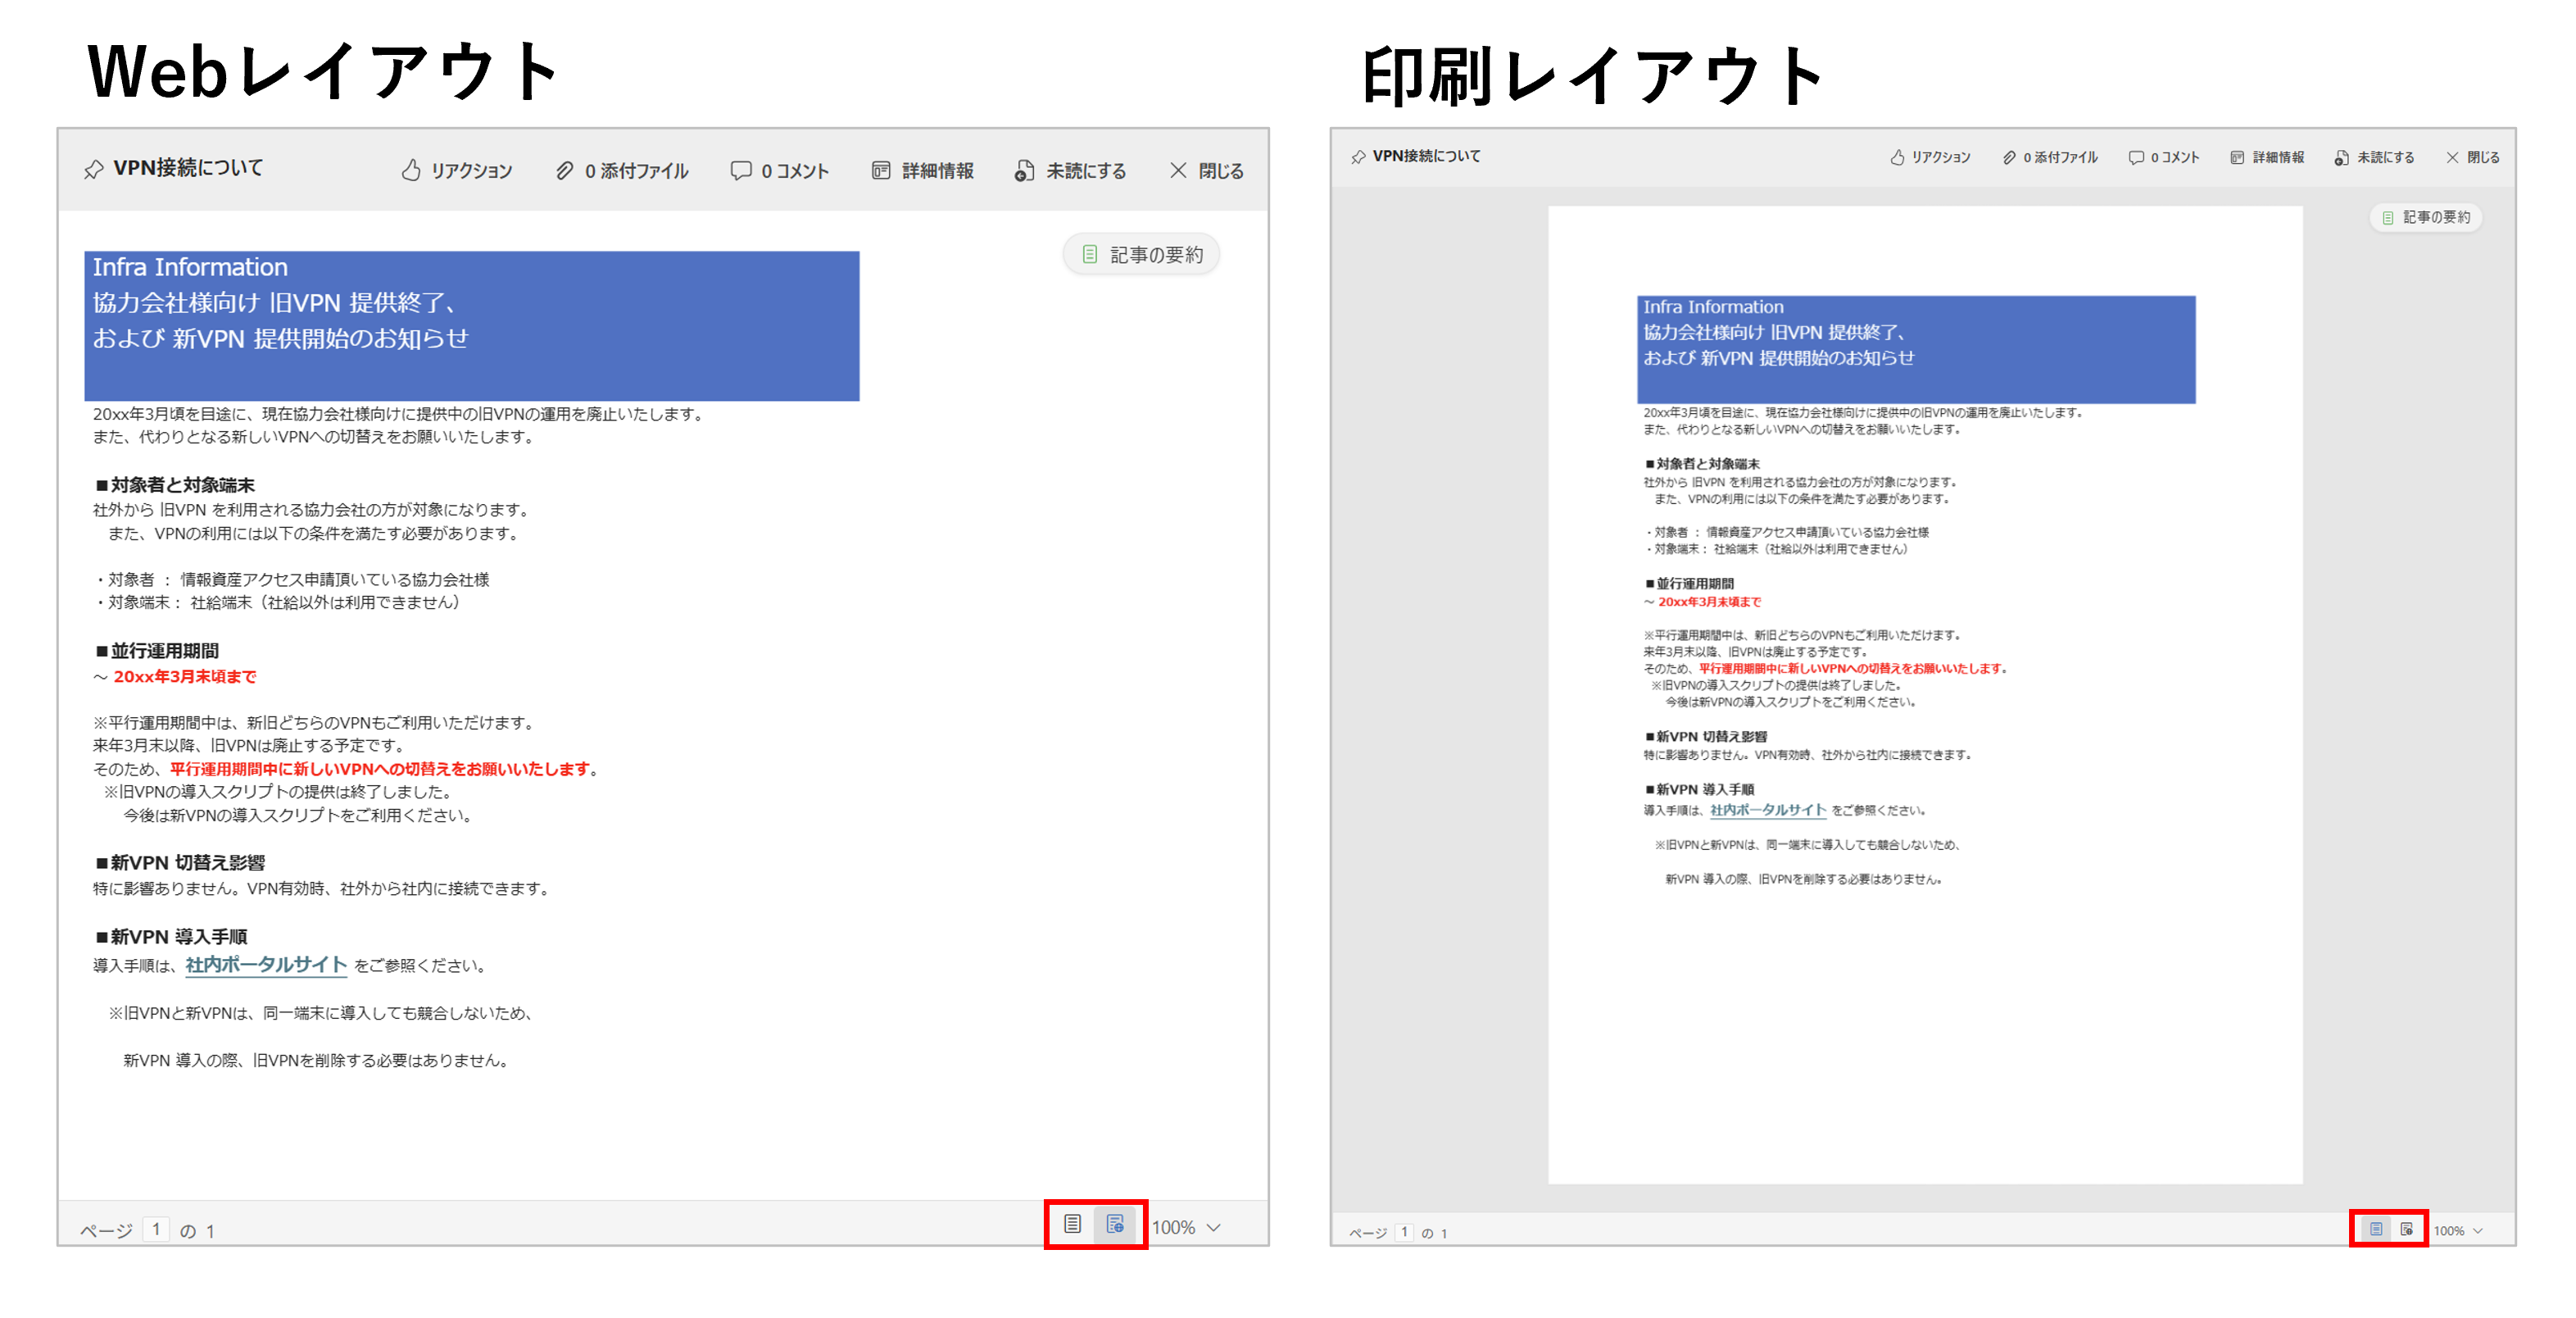Click リアクション in the 印刷レイアウト panel
This screenshot has width=2576, height=1318.
point(1930,158)
